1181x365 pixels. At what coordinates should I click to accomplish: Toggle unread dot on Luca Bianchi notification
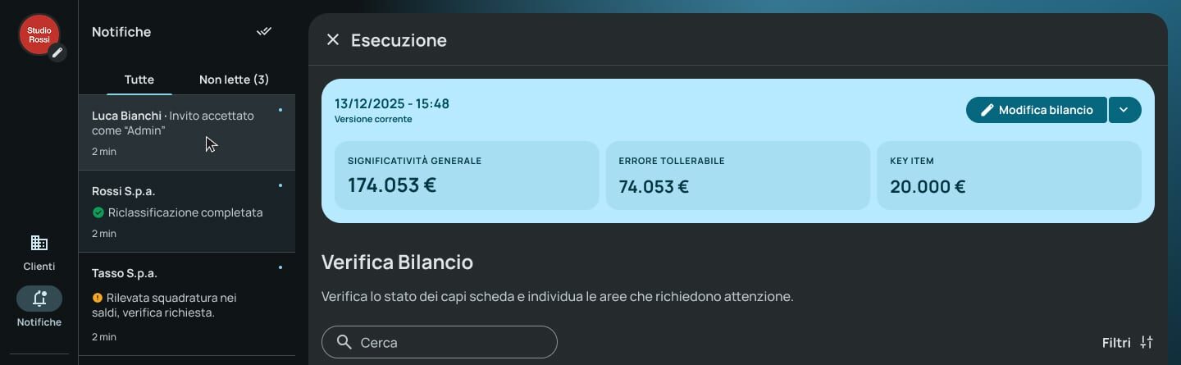280,110
